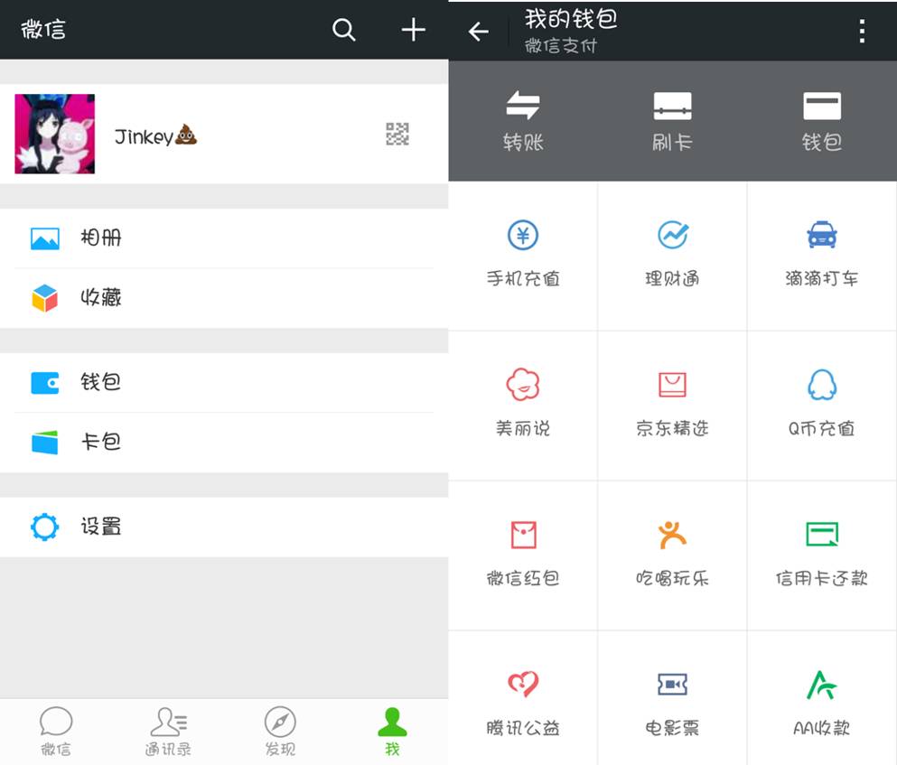The height and width of the screenshot is (765, 897).
Task: Switch to the 微信 chats tab
Action: (56, 732)
